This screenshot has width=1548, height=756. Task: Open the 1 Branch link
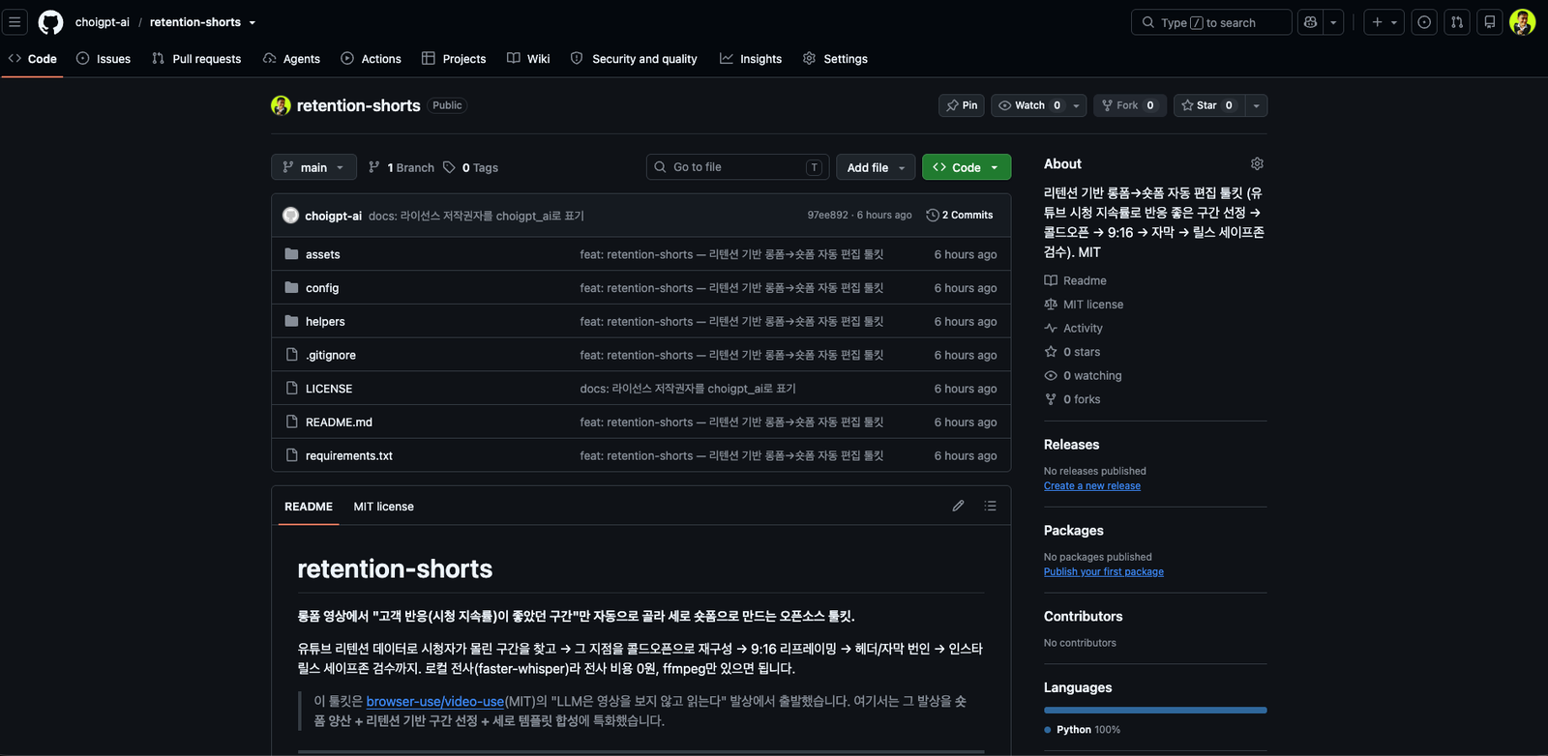(402, 167)
